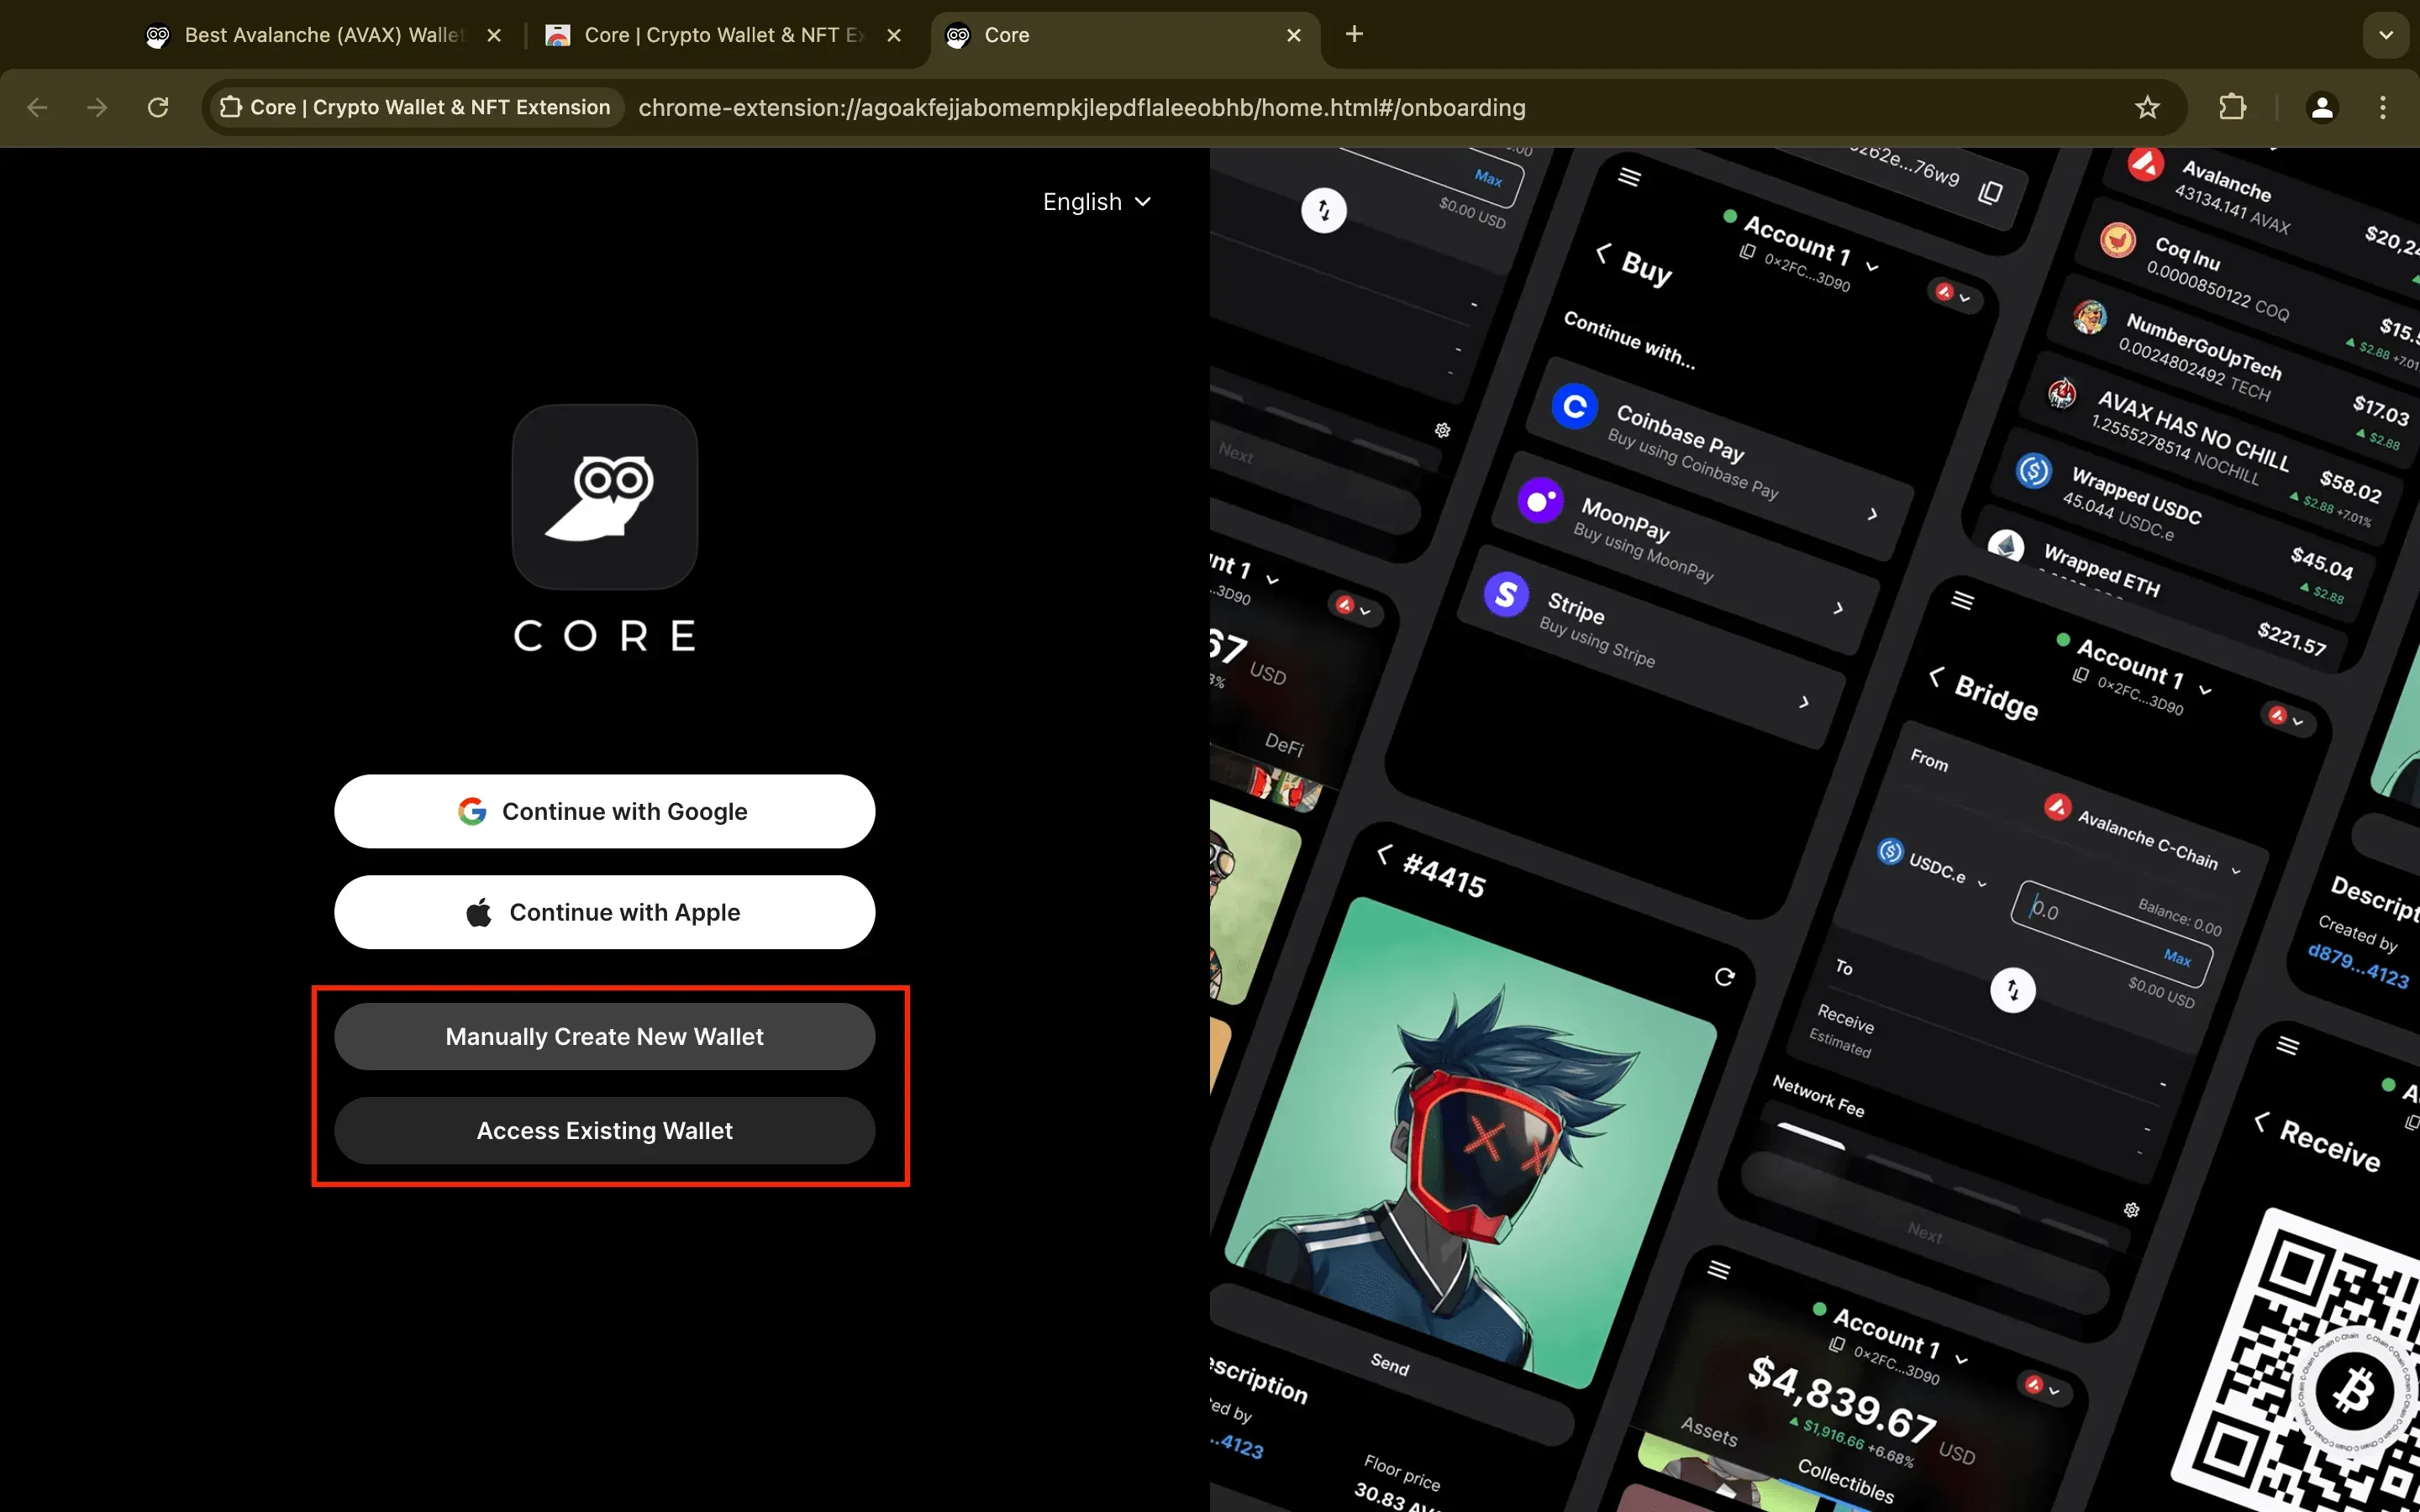Focus the chrome-extension URL address field

[x=1081, y=107]
